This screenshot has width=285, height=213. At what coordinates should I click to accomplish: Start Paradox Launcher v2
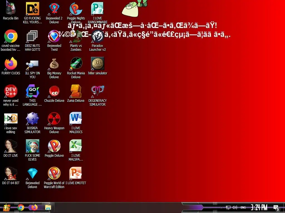click(97, 40)
